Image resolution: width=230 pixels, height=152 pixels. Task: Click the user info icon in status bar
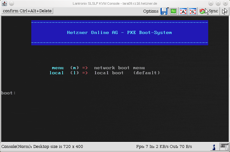214,147
